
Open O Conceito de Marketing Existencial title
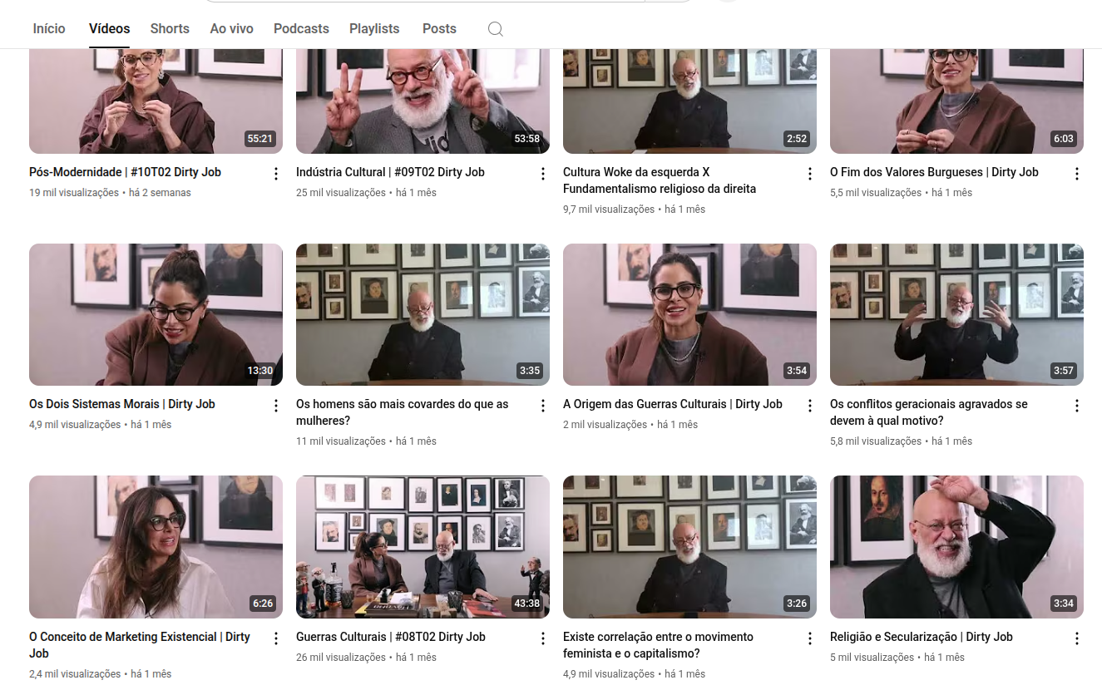pyautogui.click(x=140, y=645)
